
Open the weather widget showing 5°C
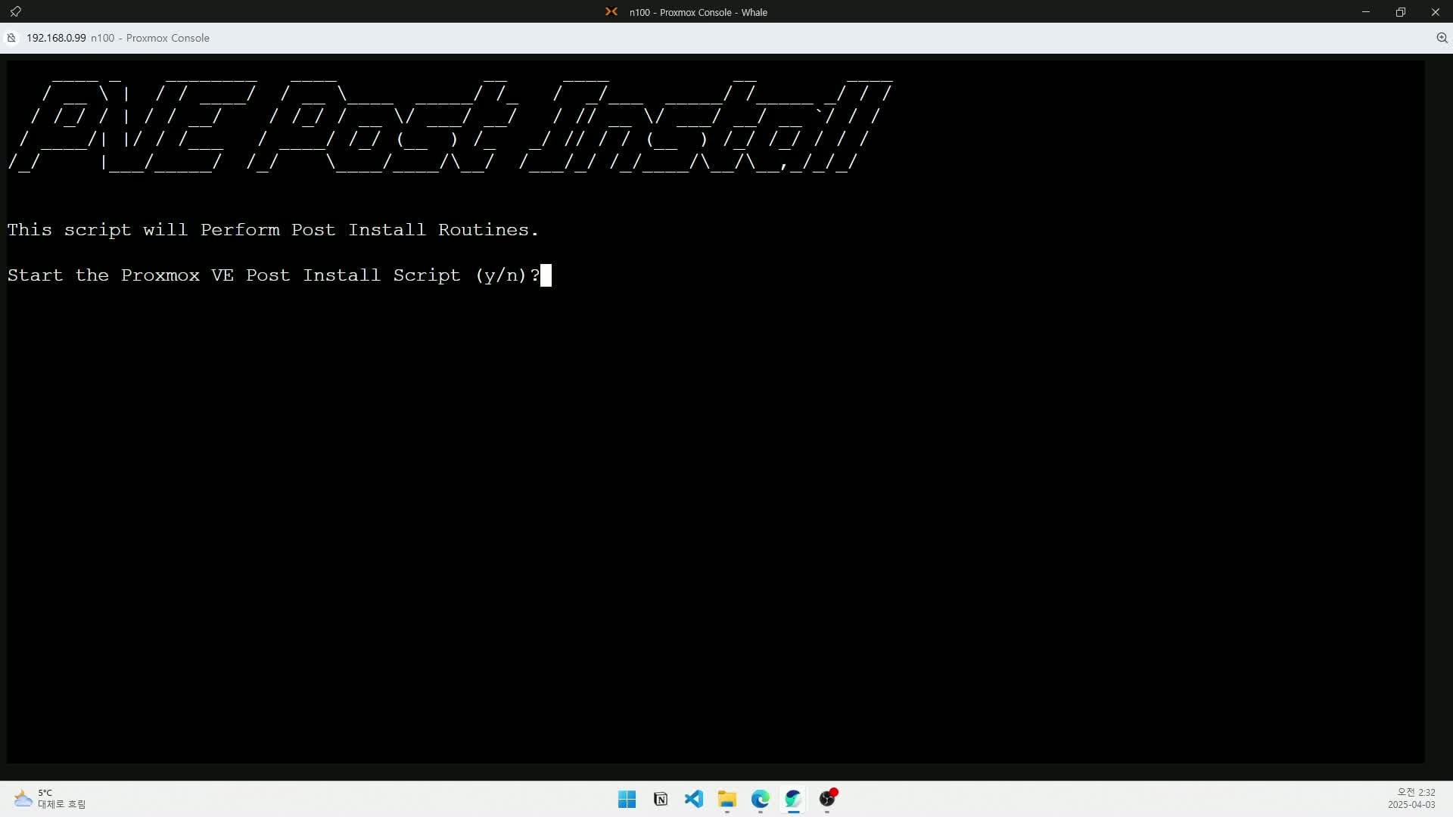tap(50, 799)
